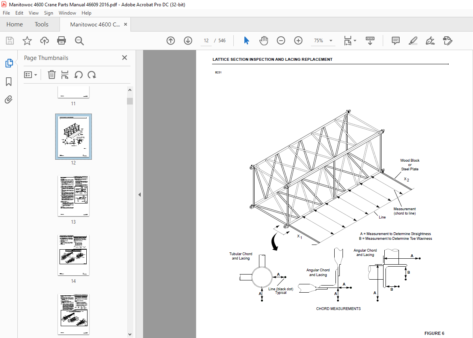
Task: Open the Attachments paperclip panel
Action: [9, 99]
